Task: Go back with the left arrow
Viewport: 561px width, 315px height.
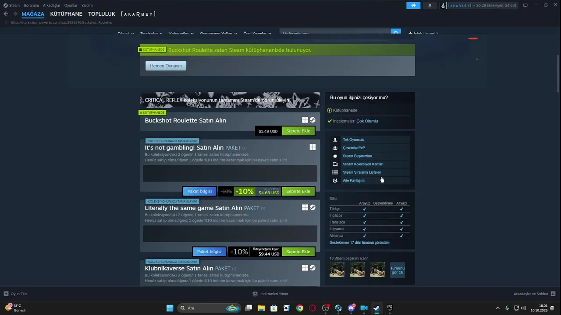Action: pos(6,14)
